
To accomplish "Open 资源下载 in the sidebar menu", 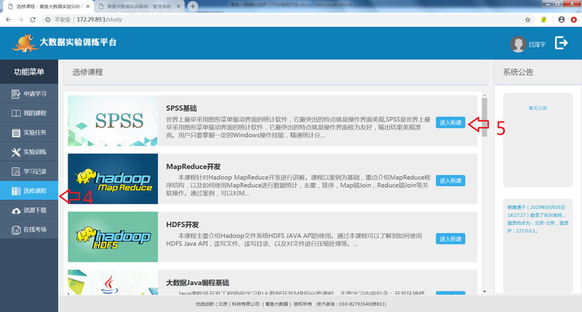I will [29, 210].
